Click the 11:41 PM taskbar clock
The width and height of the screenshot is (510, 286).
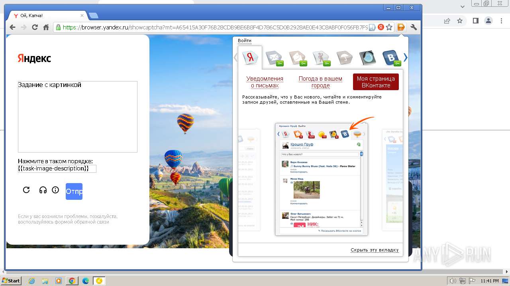pos(490,281)
